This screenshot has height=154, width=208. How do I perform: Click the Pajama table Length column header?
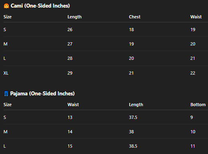[136, 105]
